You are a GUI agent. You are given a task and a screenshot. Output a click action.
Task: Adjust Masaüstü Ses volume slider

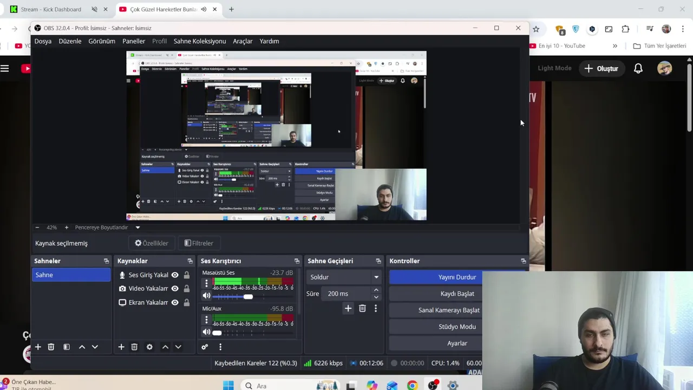[x=248, y=296]
